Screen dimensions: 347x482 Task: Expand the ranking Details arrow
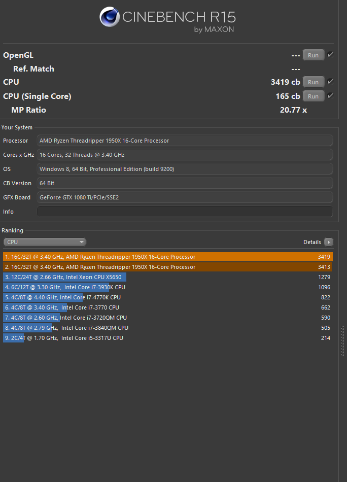[329, 242]
